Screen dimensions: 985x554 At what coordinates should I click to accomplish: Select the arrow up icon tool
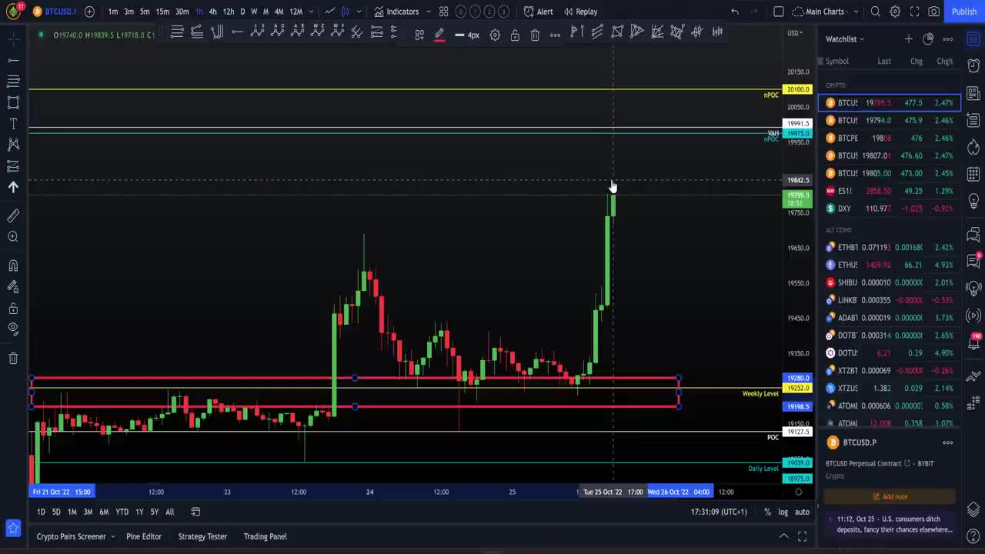[13, 187]
